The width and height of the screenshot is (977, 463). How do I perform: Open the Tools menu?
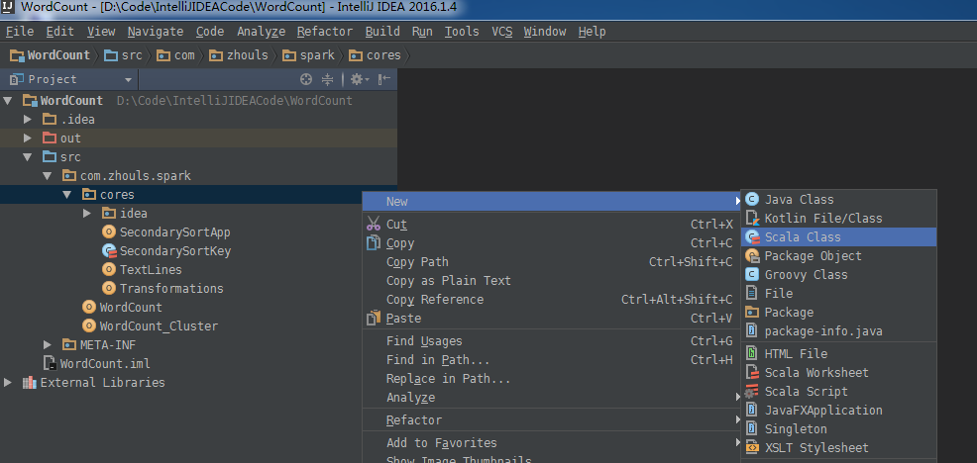pos(462,31)
